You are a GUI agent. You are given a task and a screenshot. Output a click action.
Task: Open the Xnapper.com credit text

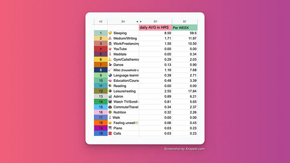[x=184, y=149]
